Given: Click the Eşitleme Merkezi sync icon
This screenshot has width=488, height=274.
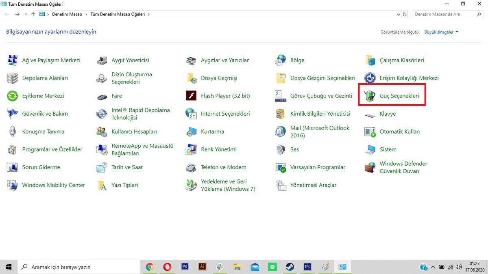Looking at the screenshot, I should pos(13,96).
